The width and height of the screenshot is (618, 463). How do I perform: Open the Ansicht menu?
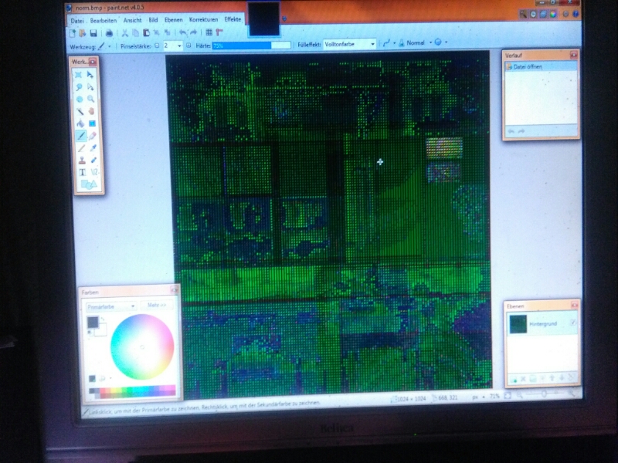(x=132, y=20)
